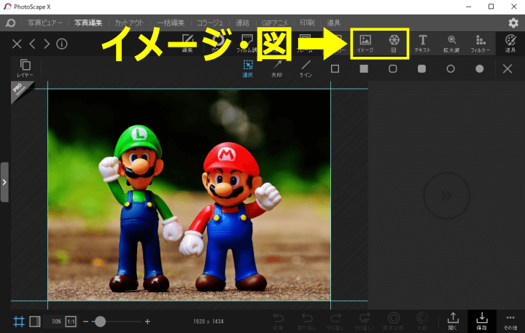This screenshot has height=333, width=525.
Task: Increase zoom with the plus button
Action: pos(147,321)
